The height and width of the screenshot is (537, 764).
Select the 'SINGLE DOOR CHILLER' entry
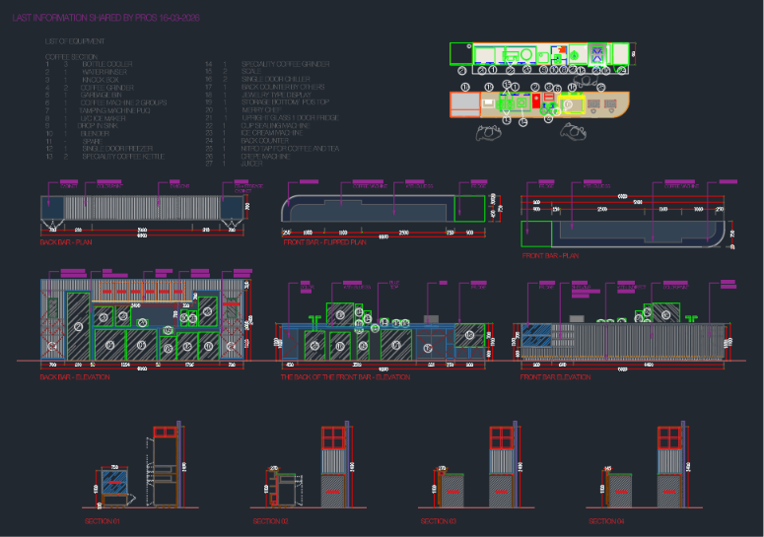point(257,79)
